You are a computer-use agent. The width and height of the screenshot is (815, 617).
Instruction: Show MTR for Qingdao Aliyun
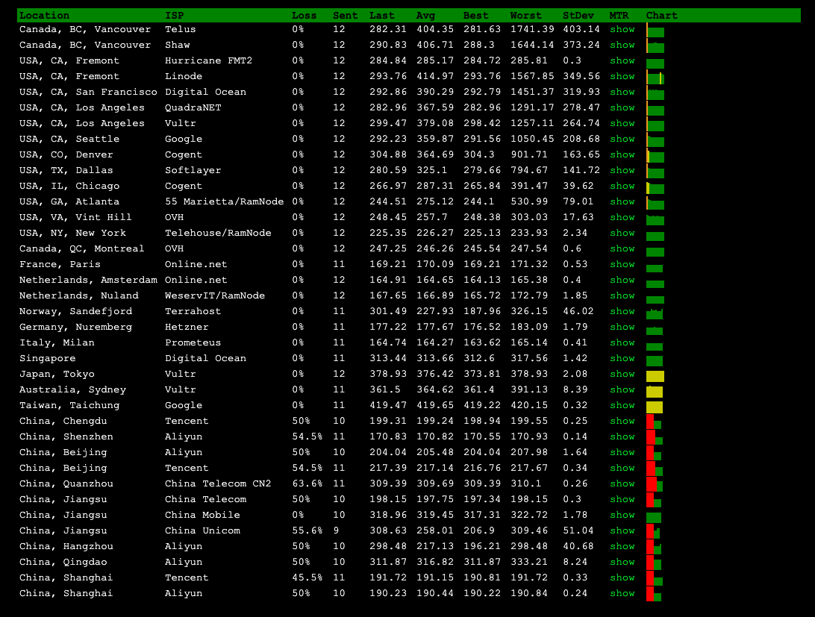622,562
